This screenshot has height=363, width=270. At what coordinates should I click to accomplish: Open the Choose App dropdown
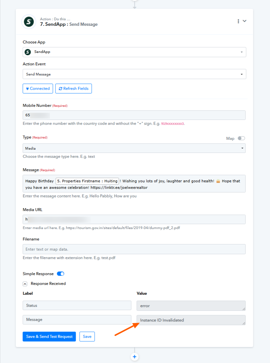pos(134,52)
